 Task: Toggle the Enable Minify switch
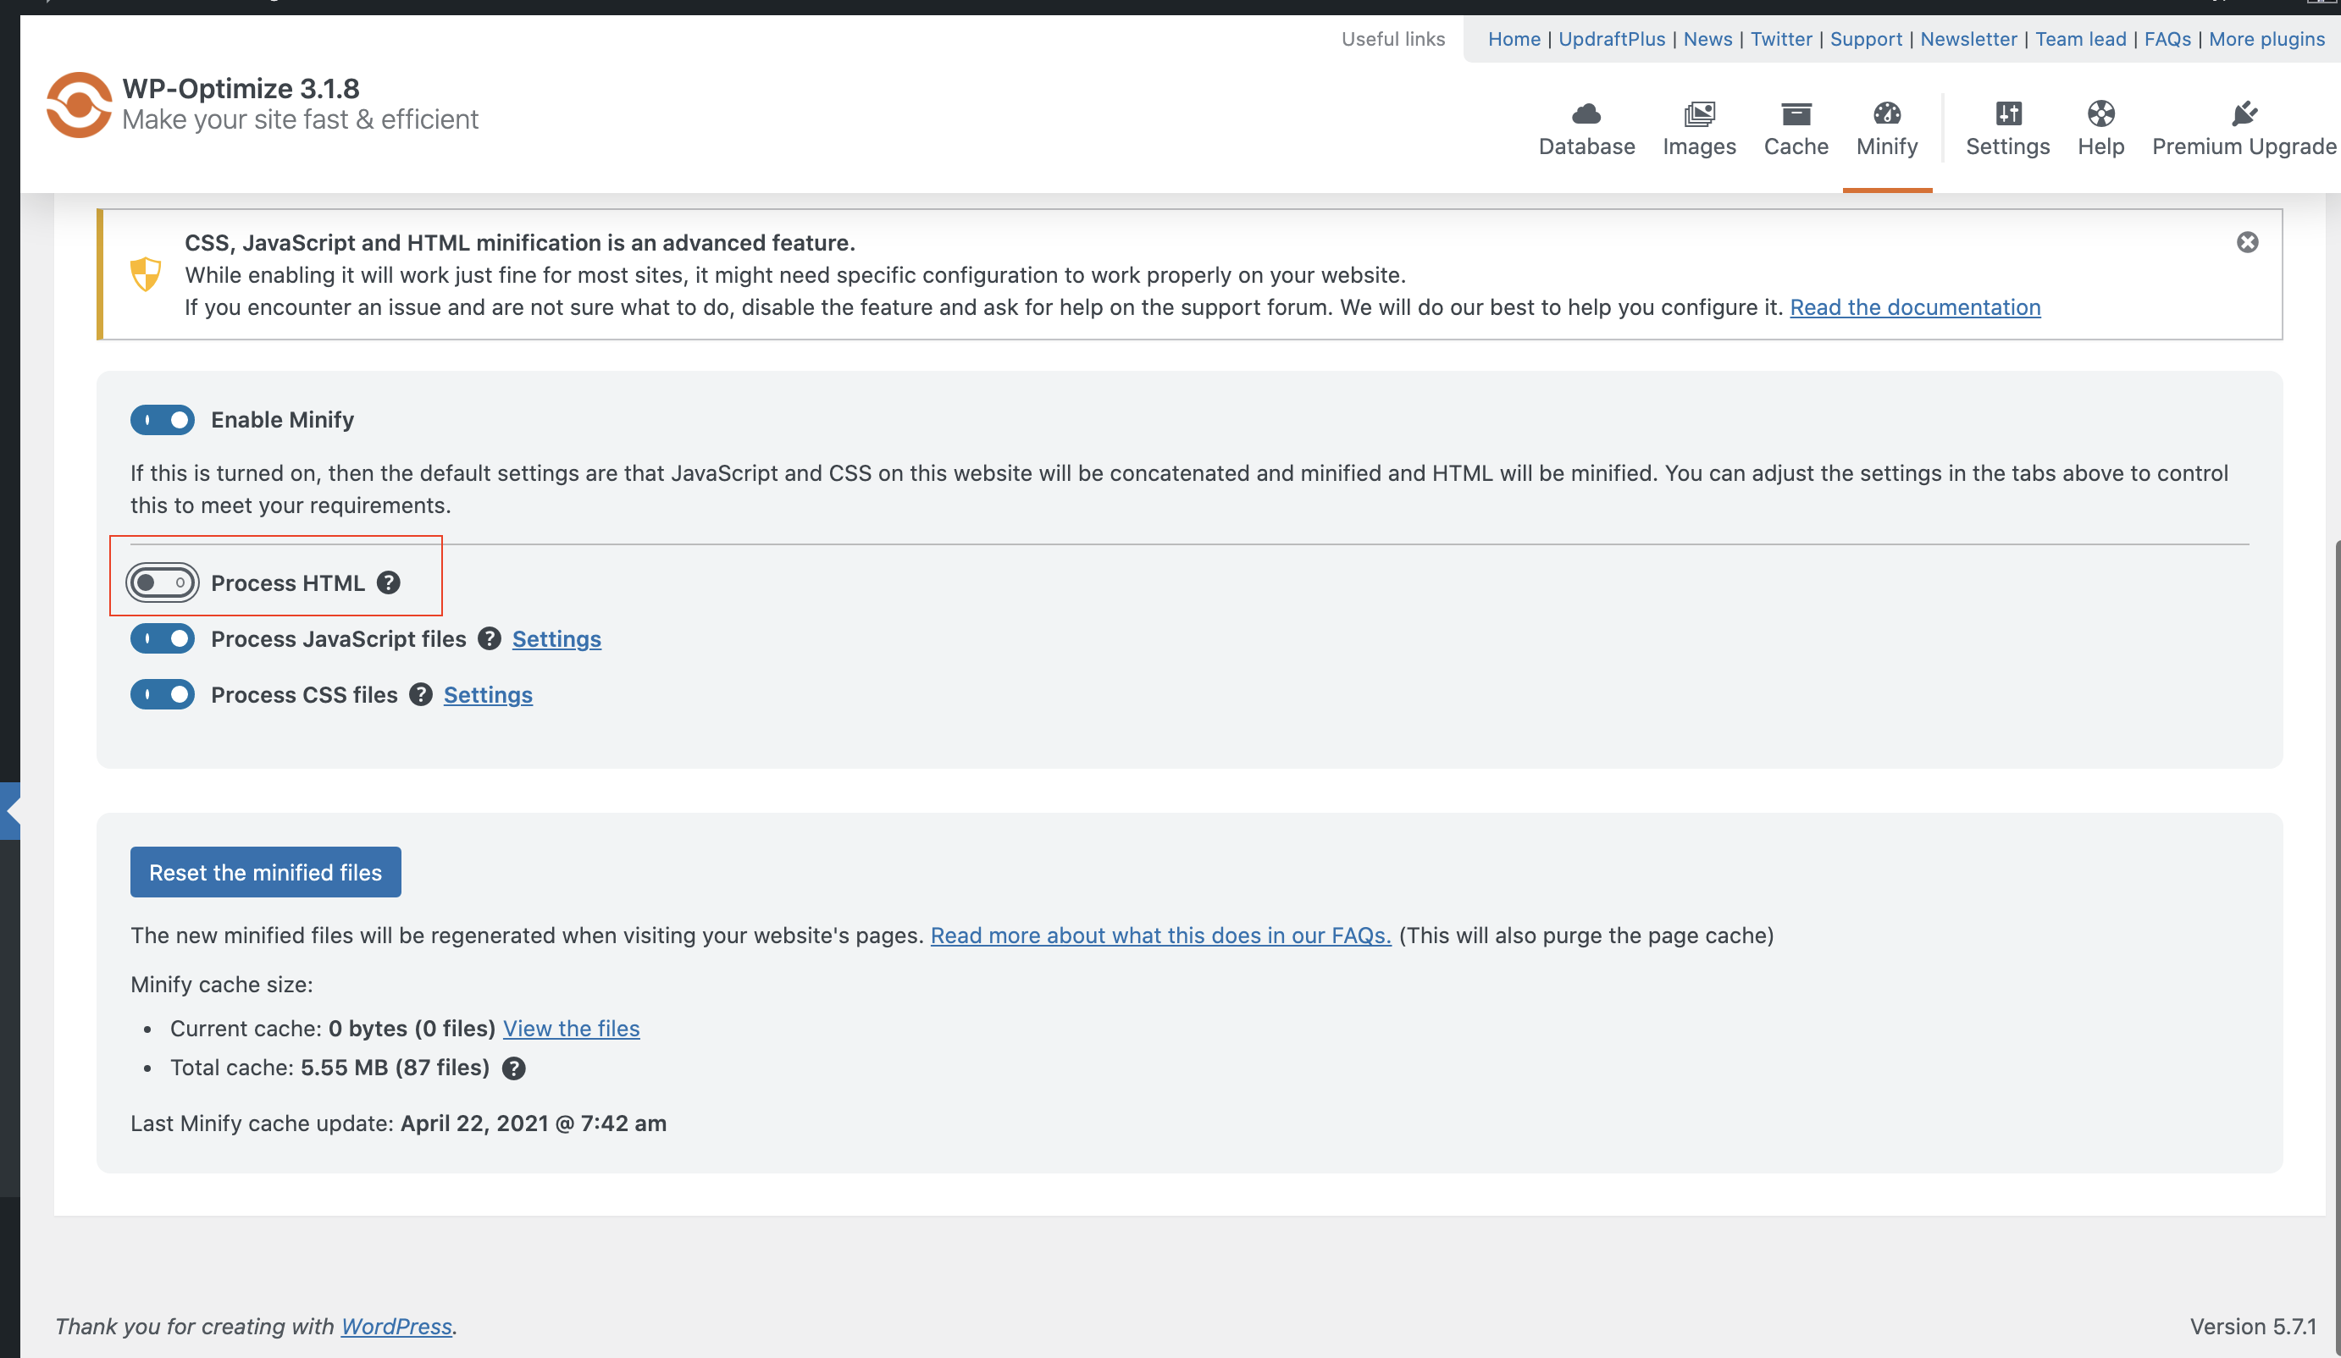163,420
